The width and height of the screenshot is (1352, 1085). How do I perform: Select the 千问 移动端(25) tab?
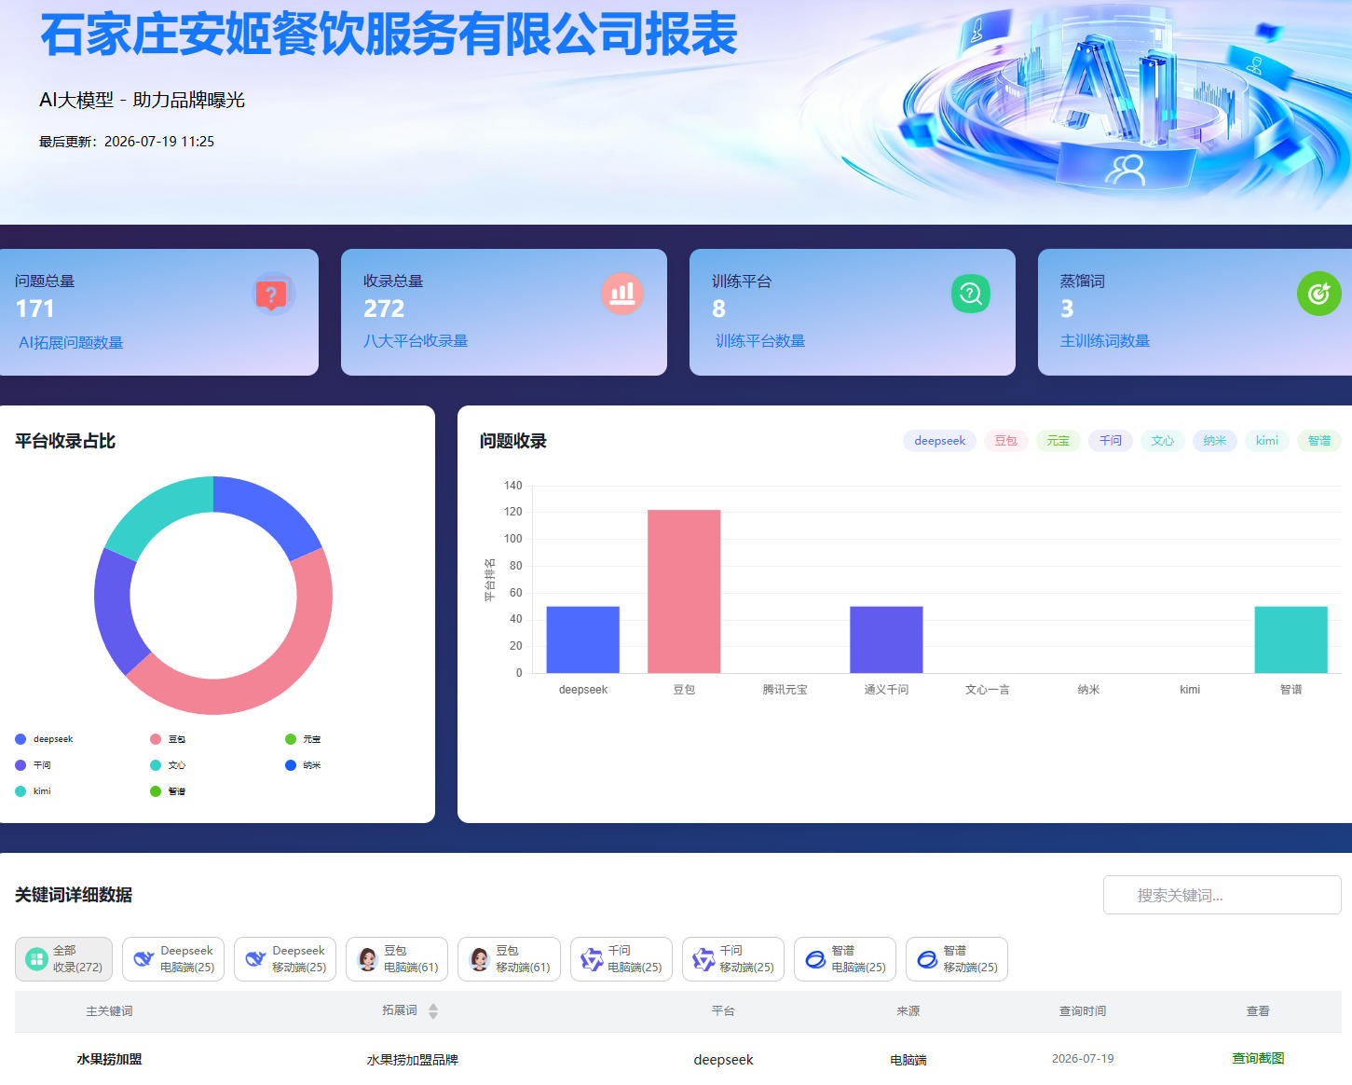733,959
